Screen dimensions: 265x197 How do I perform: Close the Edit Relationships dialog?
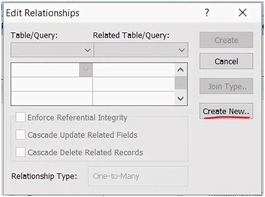242,13
